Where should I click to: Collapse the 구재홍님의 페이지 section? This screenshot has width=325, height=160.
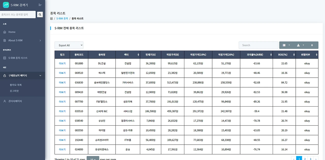point(22,75)
